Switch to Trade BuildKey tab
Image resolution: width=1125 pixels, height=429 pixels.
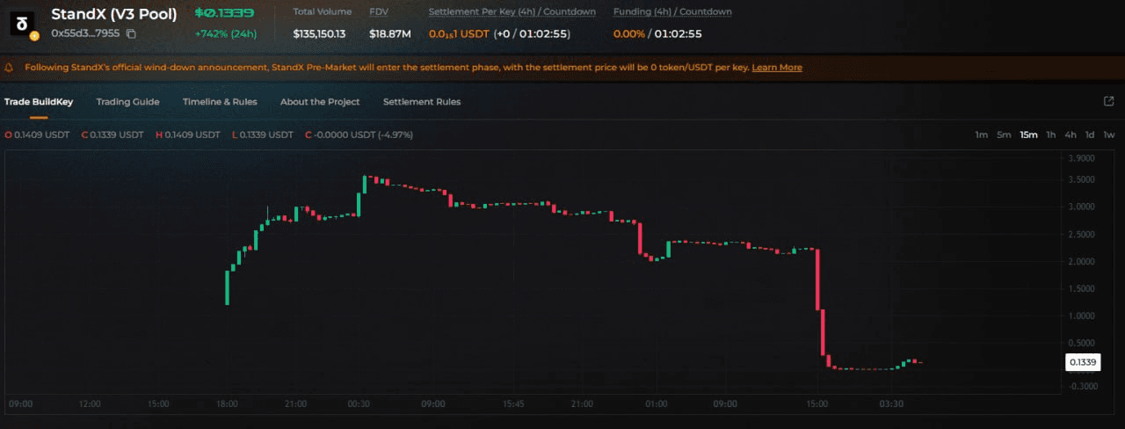click(39, 102)
